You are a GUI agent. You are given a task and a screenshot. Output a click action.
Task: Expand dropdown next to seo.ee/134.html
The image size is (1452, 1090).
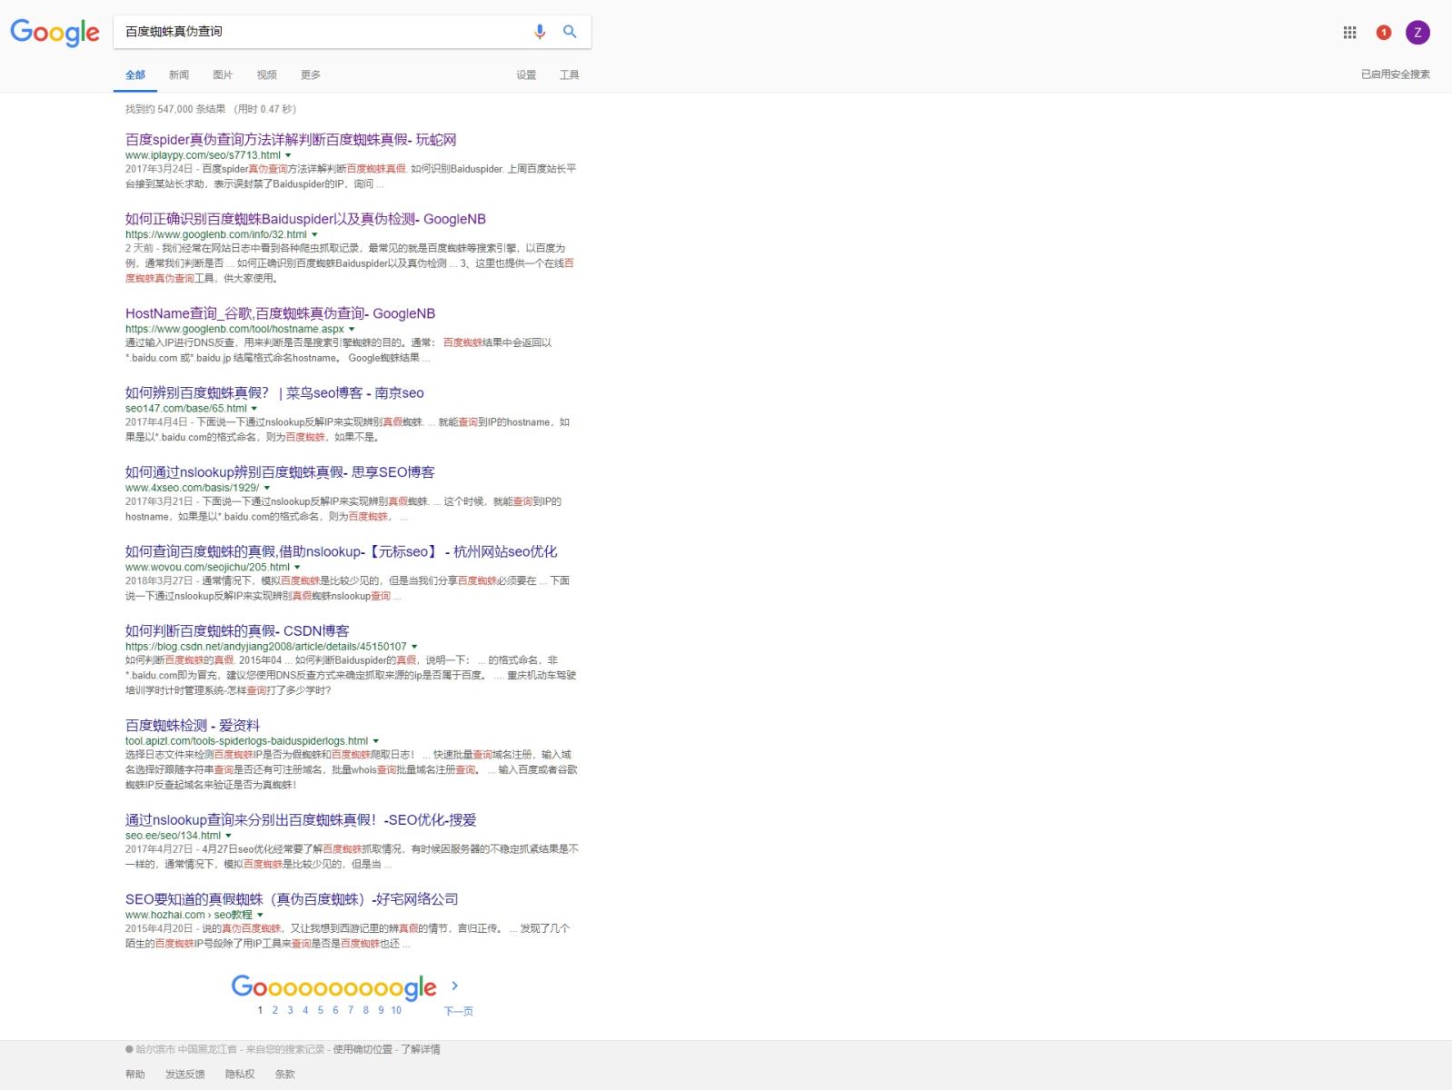pyautogui.click(x=228, y=836)
